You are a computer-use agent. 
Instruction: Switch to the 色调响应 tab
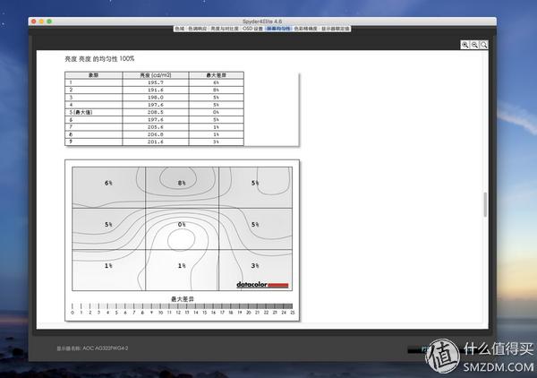(x=197, y=29)
